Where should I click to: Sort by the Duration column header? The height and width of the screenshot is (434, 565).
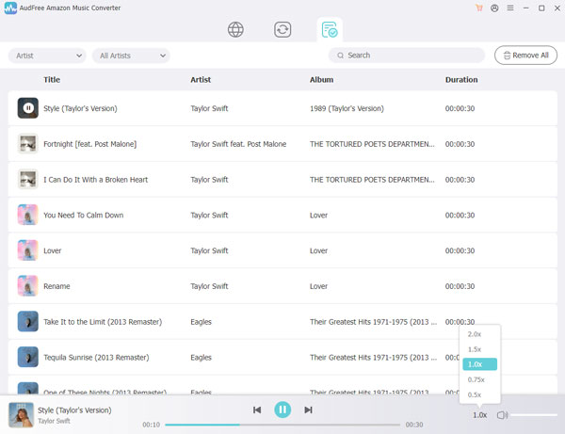(x=461, y=80)
